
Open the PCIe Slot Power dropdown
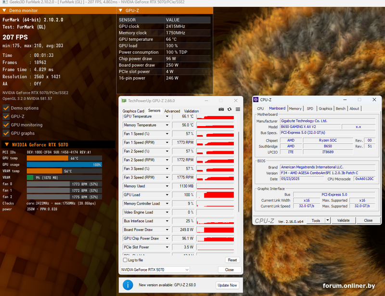(x=167, y=247)
